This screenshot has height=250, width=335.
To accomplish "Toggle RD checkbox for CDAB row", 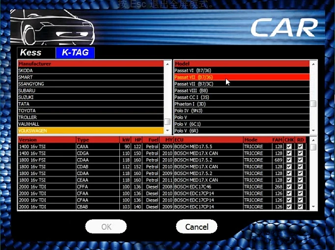I will [x=300, y=167].
